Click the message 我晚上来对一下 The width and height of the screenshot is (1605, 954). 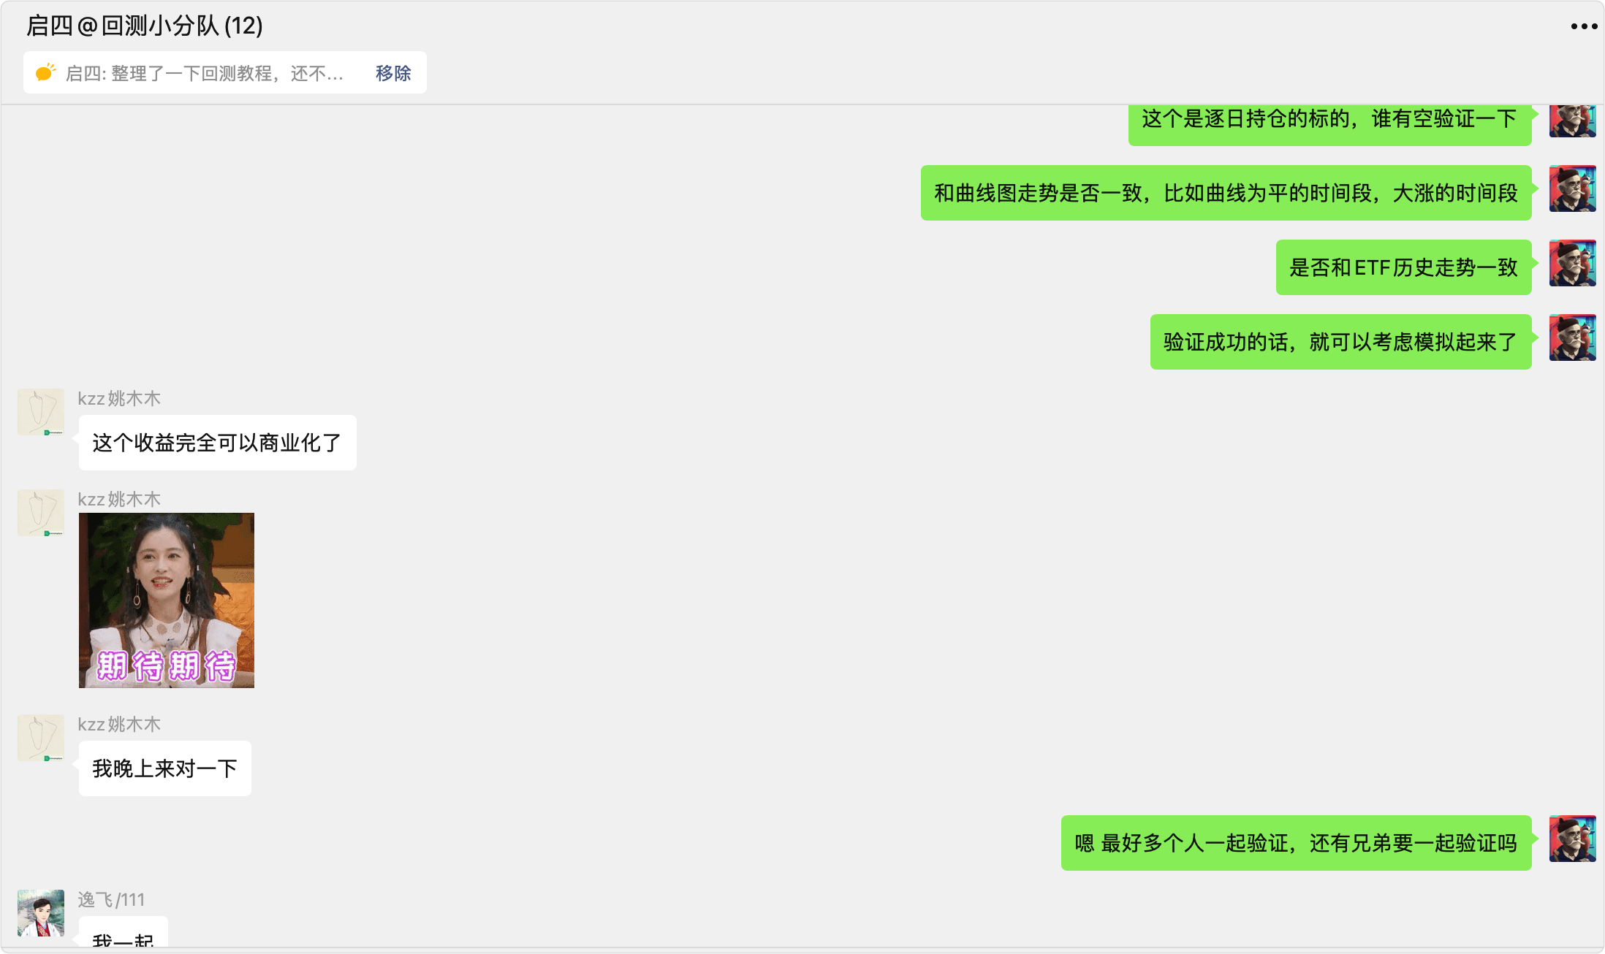click(164, 768)
